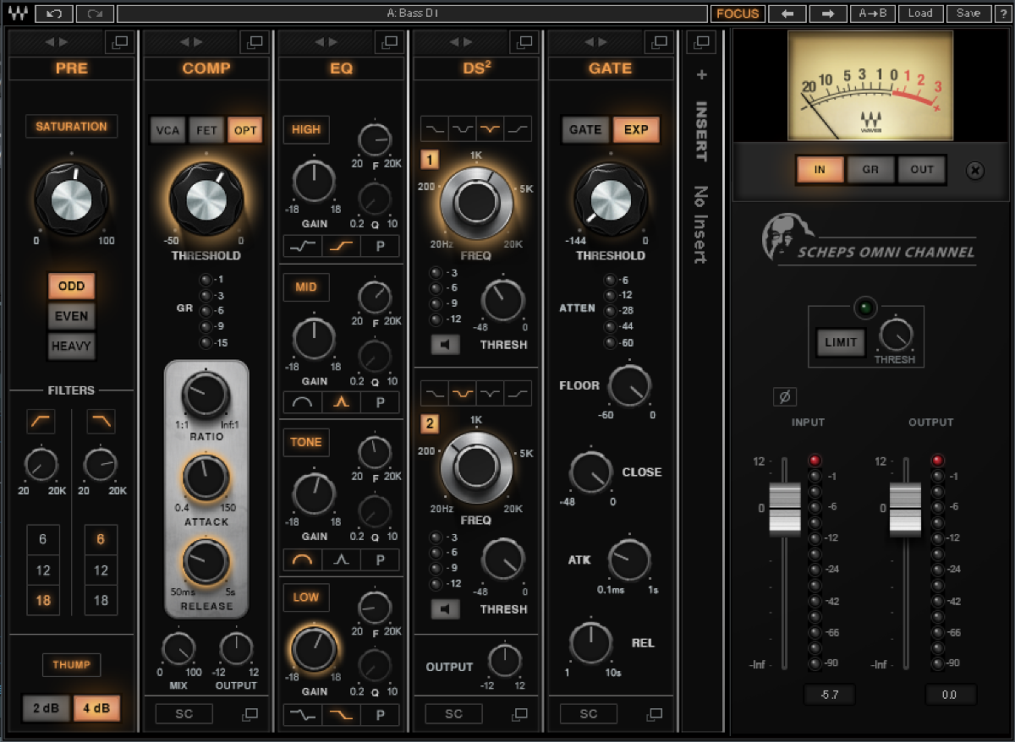Open the help question mark button
Screen dimensions: 1015x742
(x=1002, y=14)
